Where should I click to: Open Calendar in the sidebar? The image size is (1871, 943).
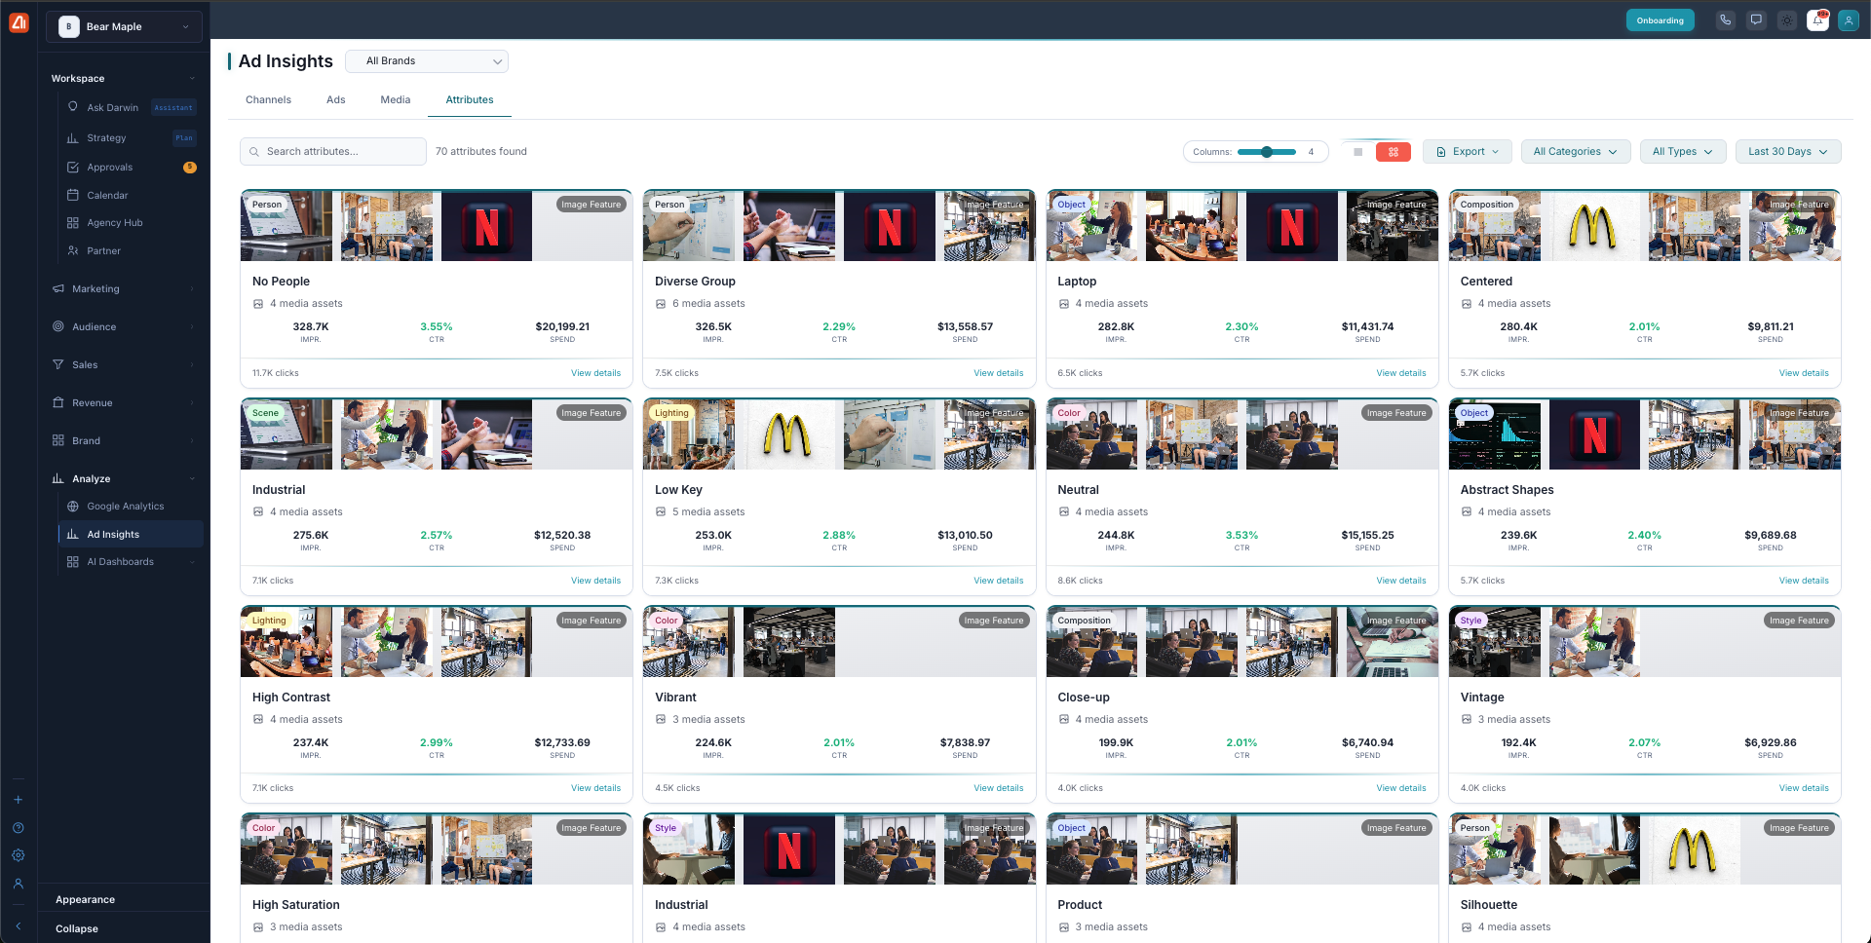[132, 195]
